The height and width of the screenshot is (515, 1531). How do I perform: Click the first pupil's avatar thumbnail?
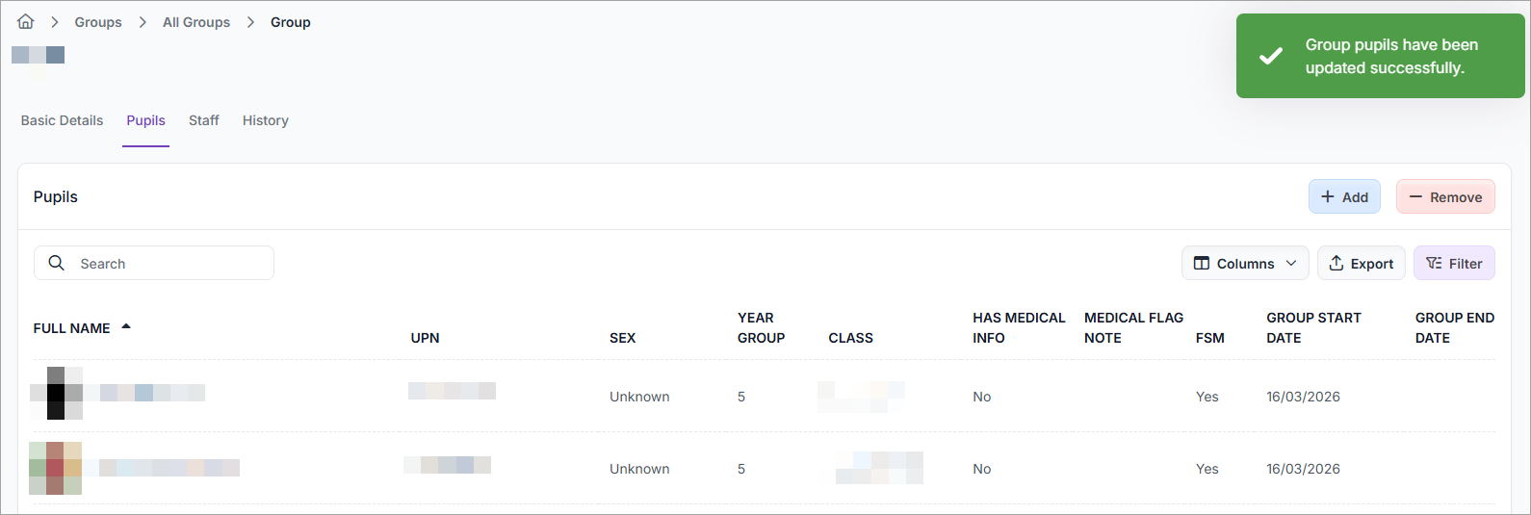tap(56, 393)
